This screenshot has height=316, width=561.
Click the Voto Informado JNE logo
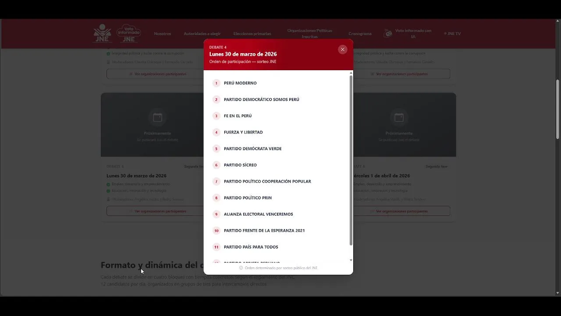[x=128, y=33]
